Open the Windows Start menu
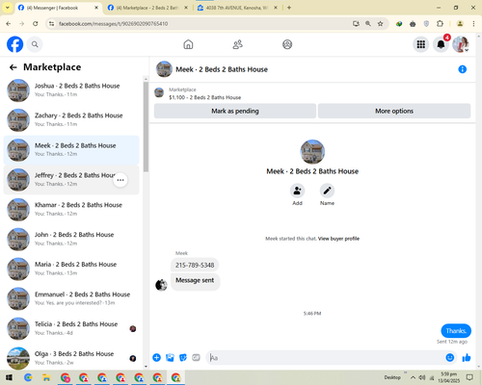 click(x=9, y=377)
